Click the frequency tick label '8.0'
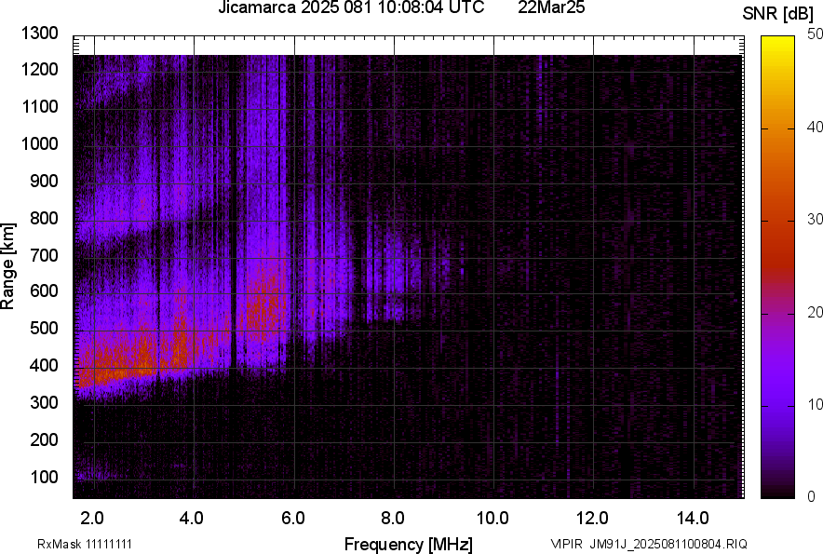Viewport: 823px width, 554px height. (393, 519)
